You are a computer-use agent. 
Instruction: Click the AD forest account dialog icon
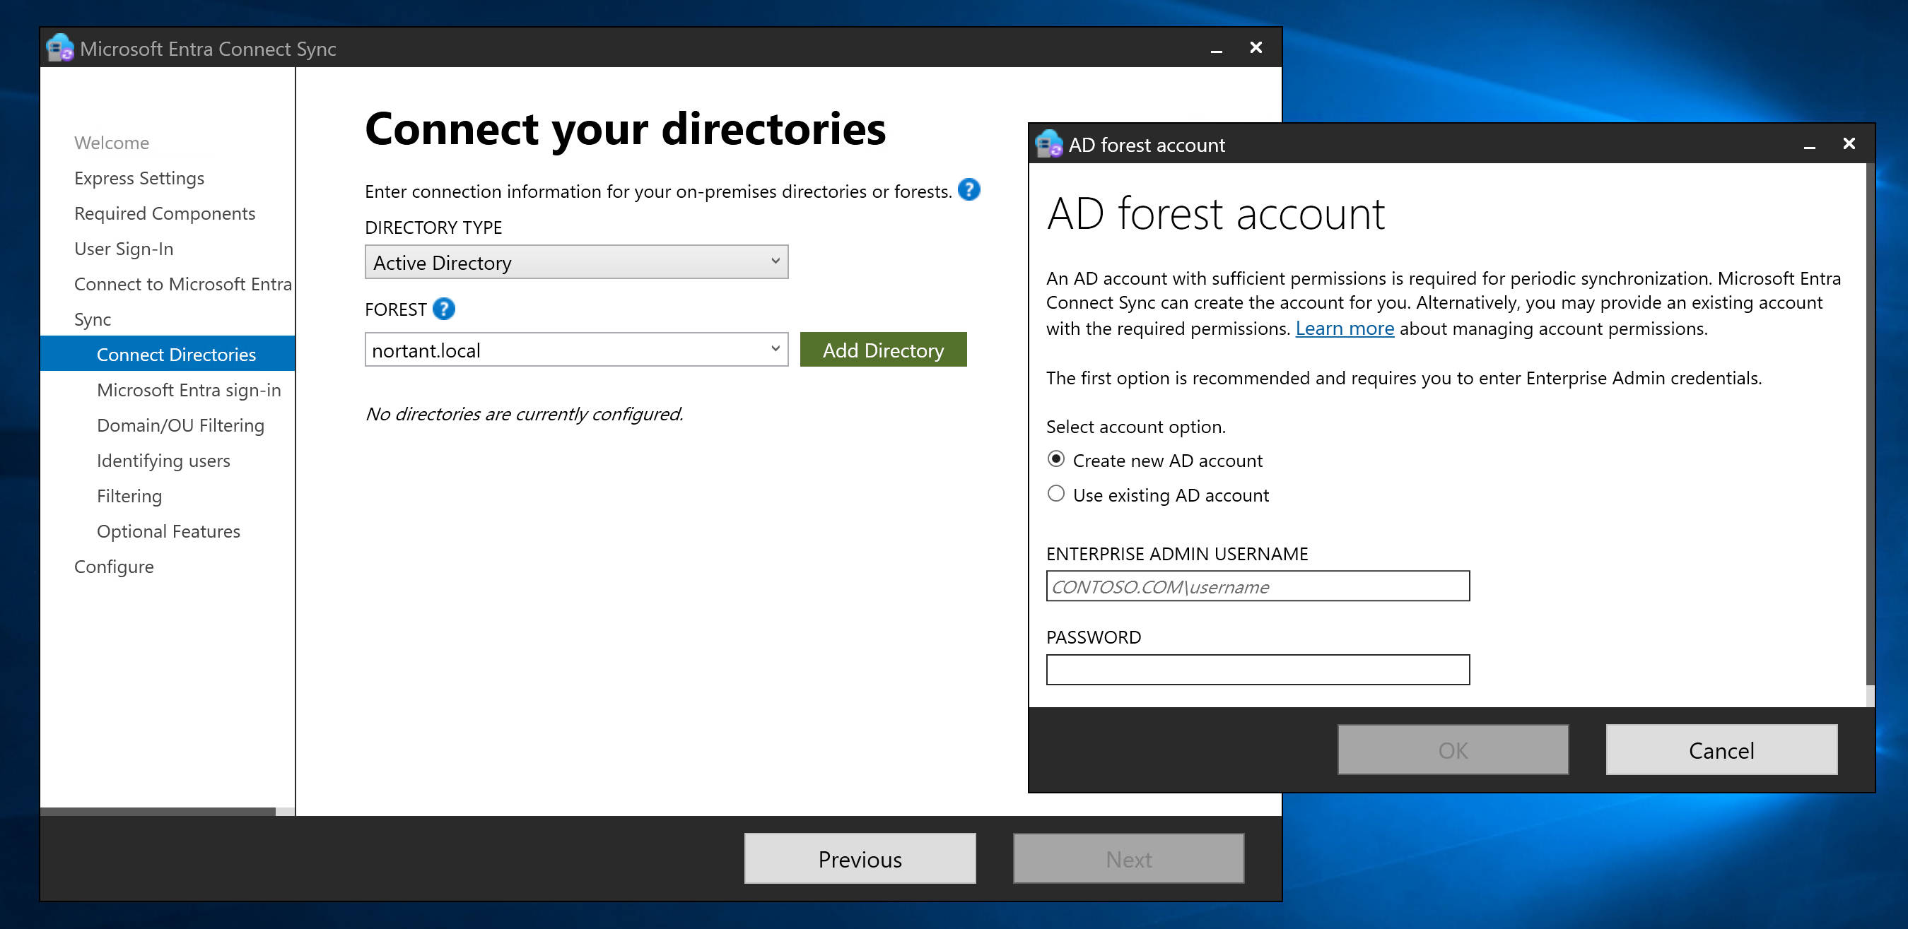click(x=1048, y=144)
